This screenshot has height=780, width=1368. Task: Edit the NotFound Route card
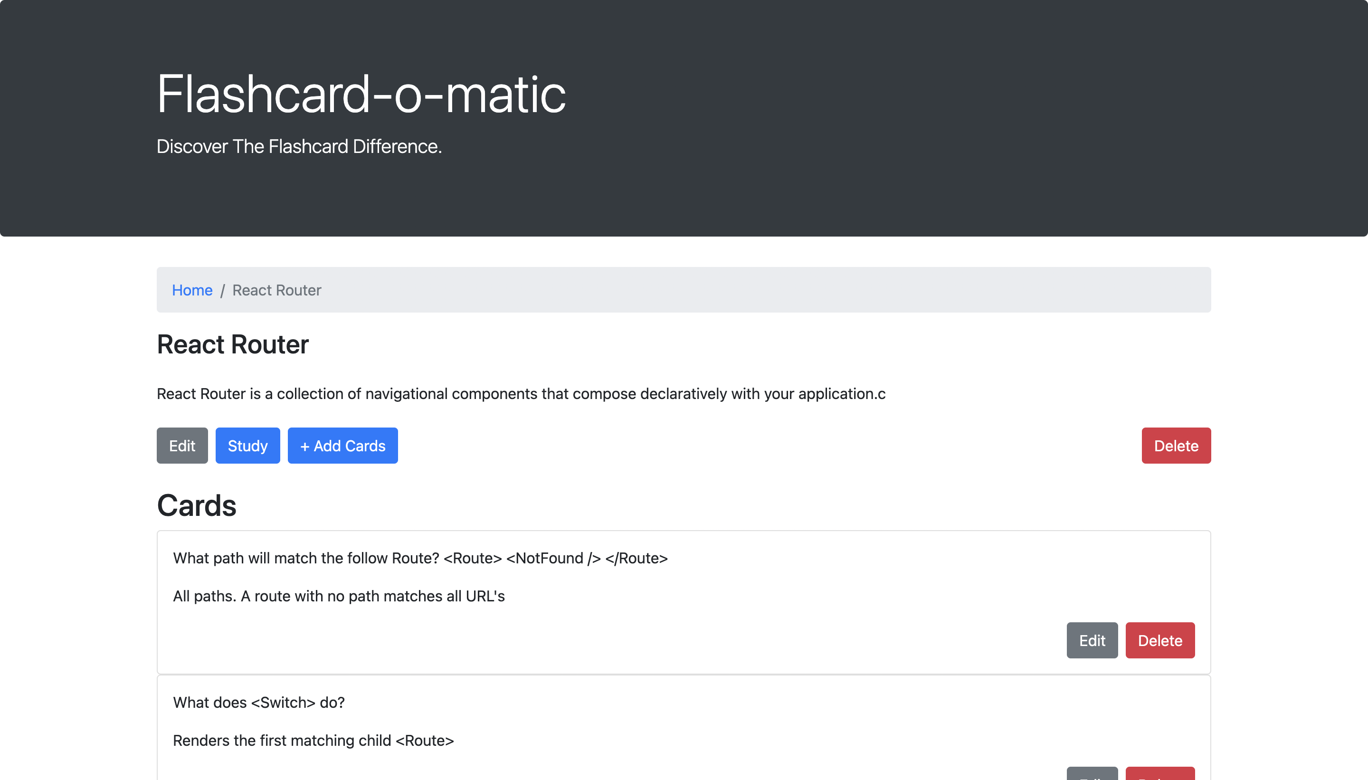tap(1092, 640)
